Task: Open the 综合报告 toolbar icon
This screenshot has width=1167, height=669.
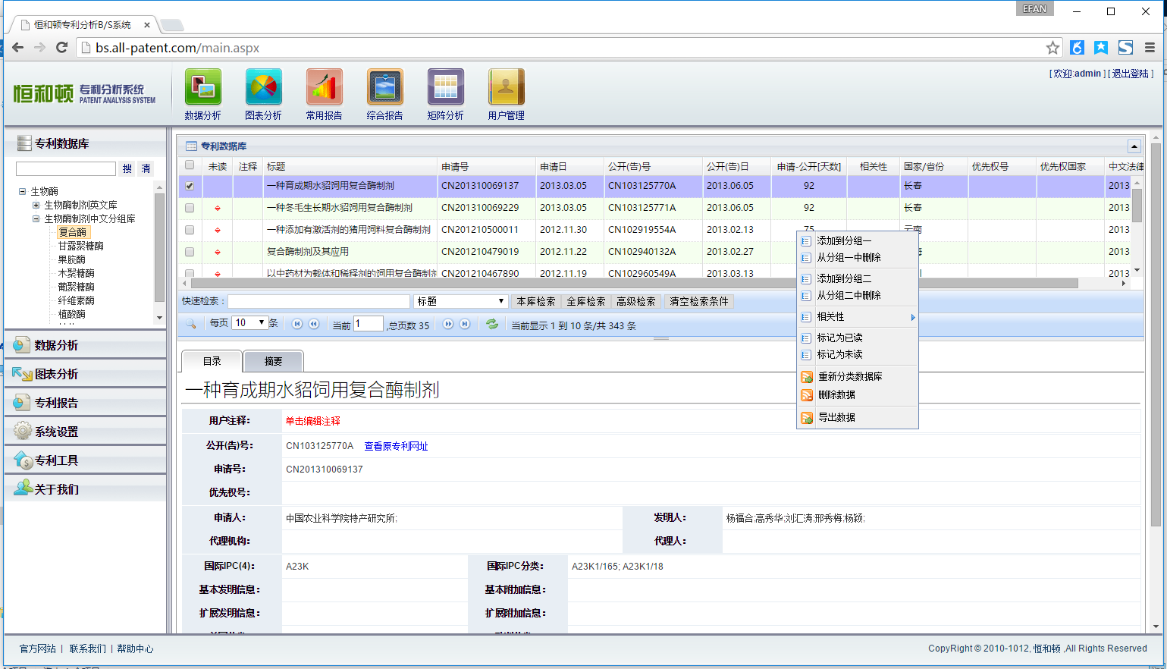Action: (384, 87)
